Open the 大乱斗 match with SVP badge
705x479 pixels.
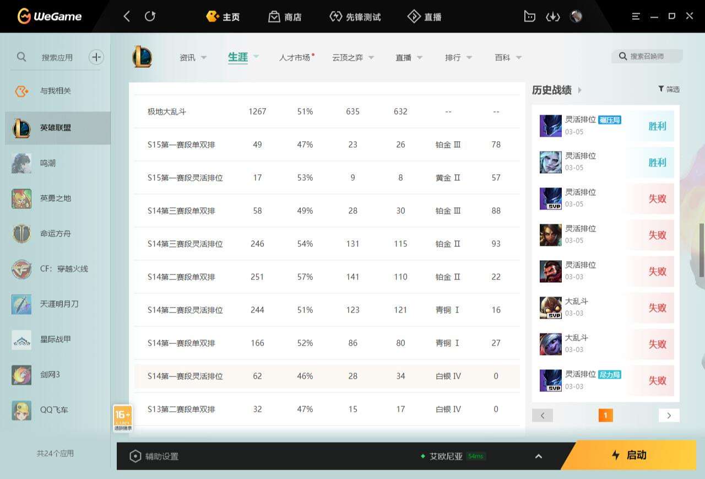606,308
